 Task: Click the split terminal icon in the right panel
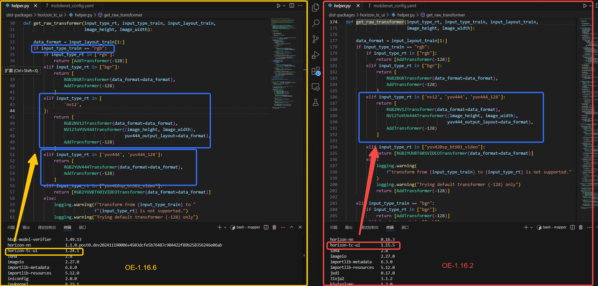(573, 228)
